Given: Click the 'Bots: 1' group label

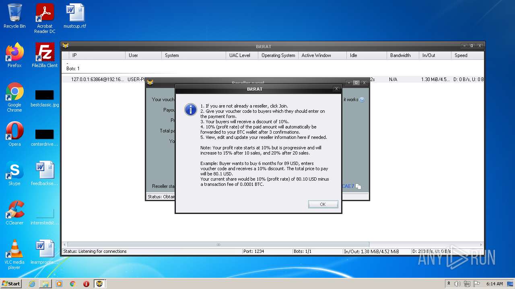Looking at the screenshot, I should 73,69.
